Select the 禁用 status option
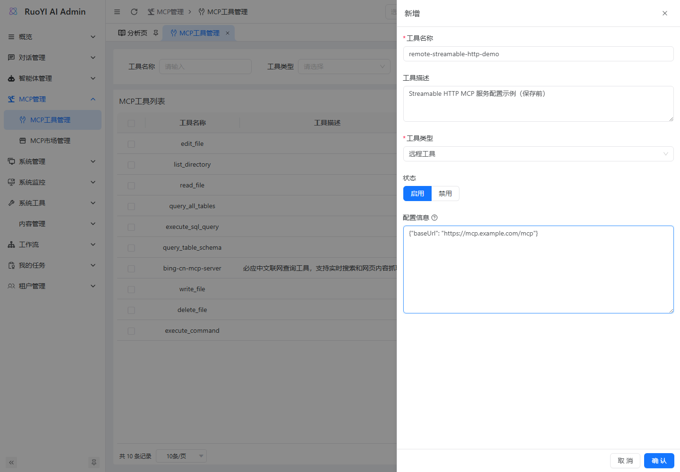The height and width of the screenshot is (472, 680). (x=445, y=194)
